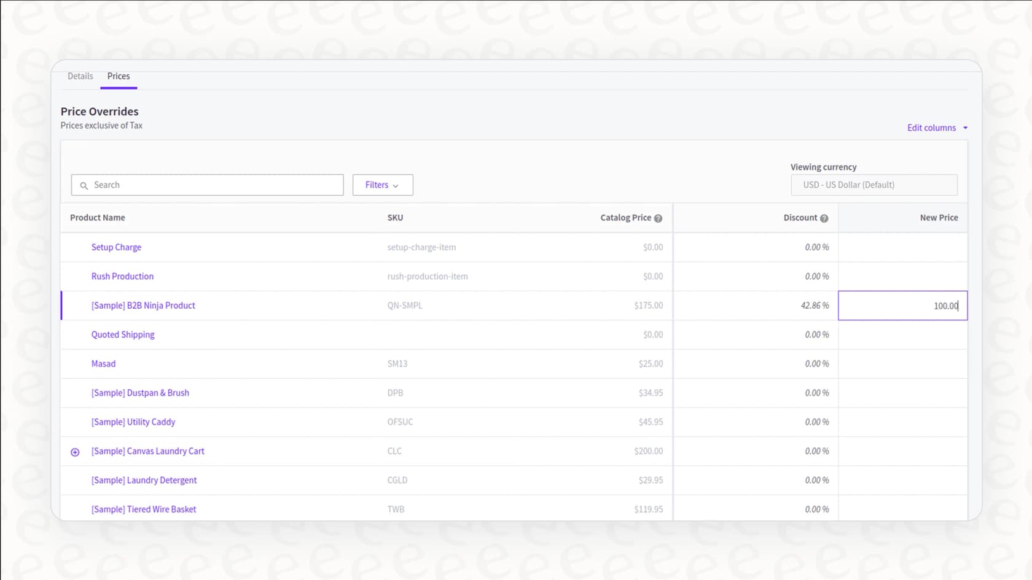Viewport: 1032px width, 580px height.
Task: Select the Prices tab
Action: point(119,76)
